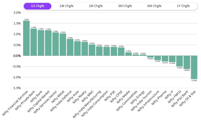Click the Nifty Media axis label
Image resolution: width=201 pixels, height=121 pixels.
tap(123, 97)
